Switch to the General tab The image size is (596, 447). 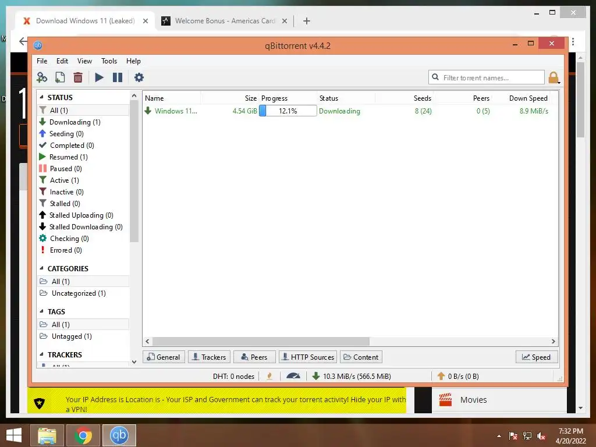164,357
